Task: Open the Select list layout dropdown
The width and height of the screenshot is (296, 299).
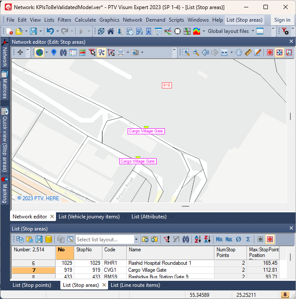Action: tap(136, 239)
